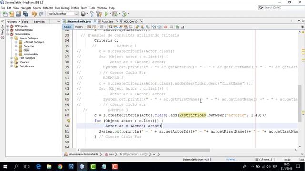
Task: Click the Profile Project clock icon
Action: coord(124,14)
